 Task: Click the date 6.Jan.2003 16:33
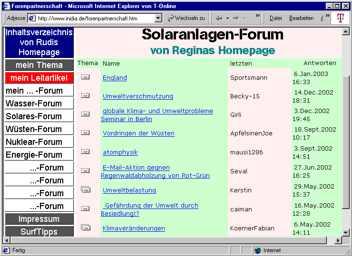310,78
